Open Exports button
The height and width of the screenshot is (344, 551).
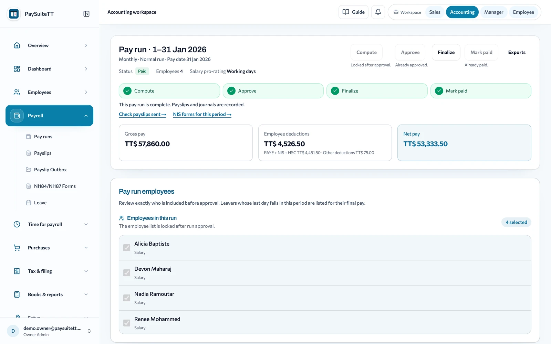[x=517, y=52]
